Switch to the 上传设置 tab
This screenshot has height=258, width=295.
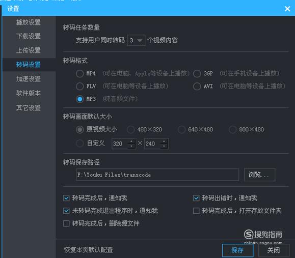tap(29, 50)
